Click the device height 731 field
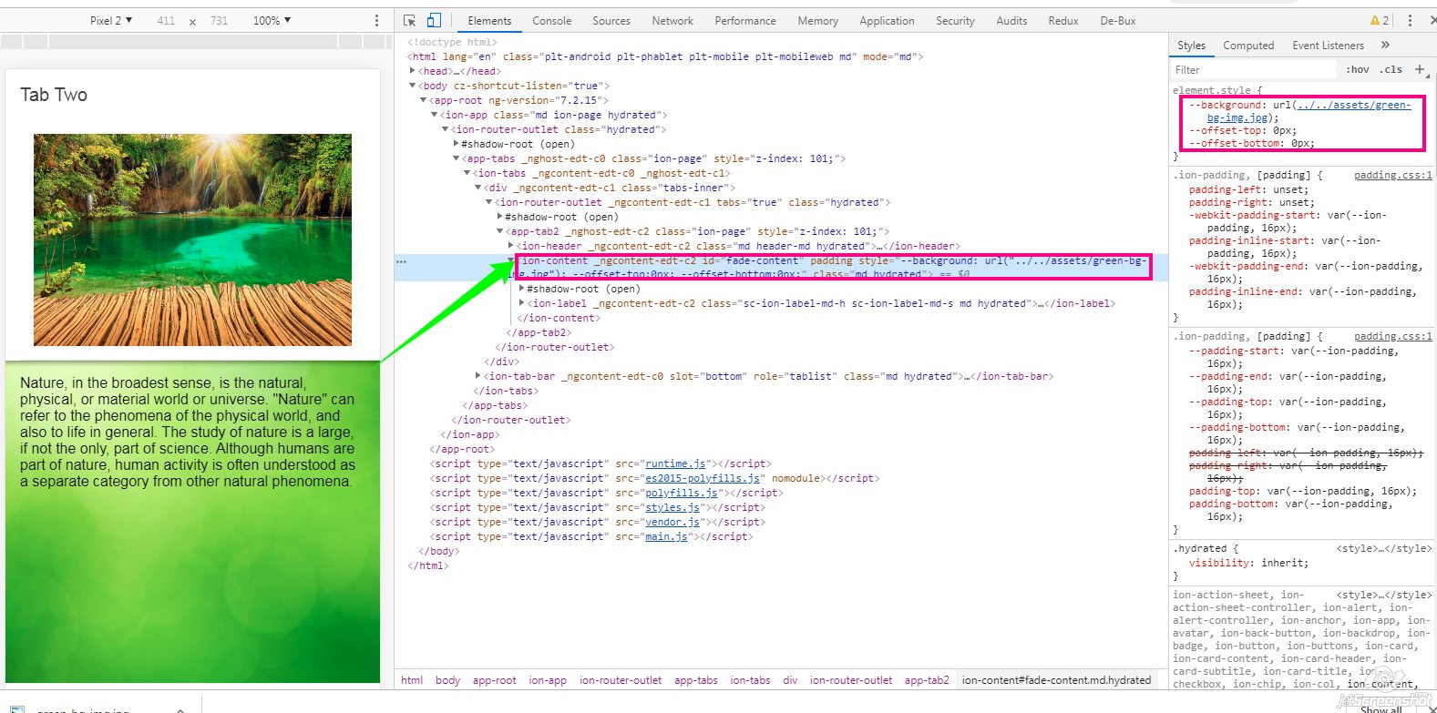 pos(219,20)
